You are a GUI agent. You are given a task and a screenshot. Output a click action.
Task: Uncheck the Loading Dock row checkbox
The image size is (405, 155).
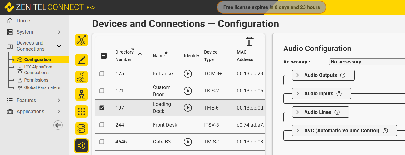tap(102, 108)
